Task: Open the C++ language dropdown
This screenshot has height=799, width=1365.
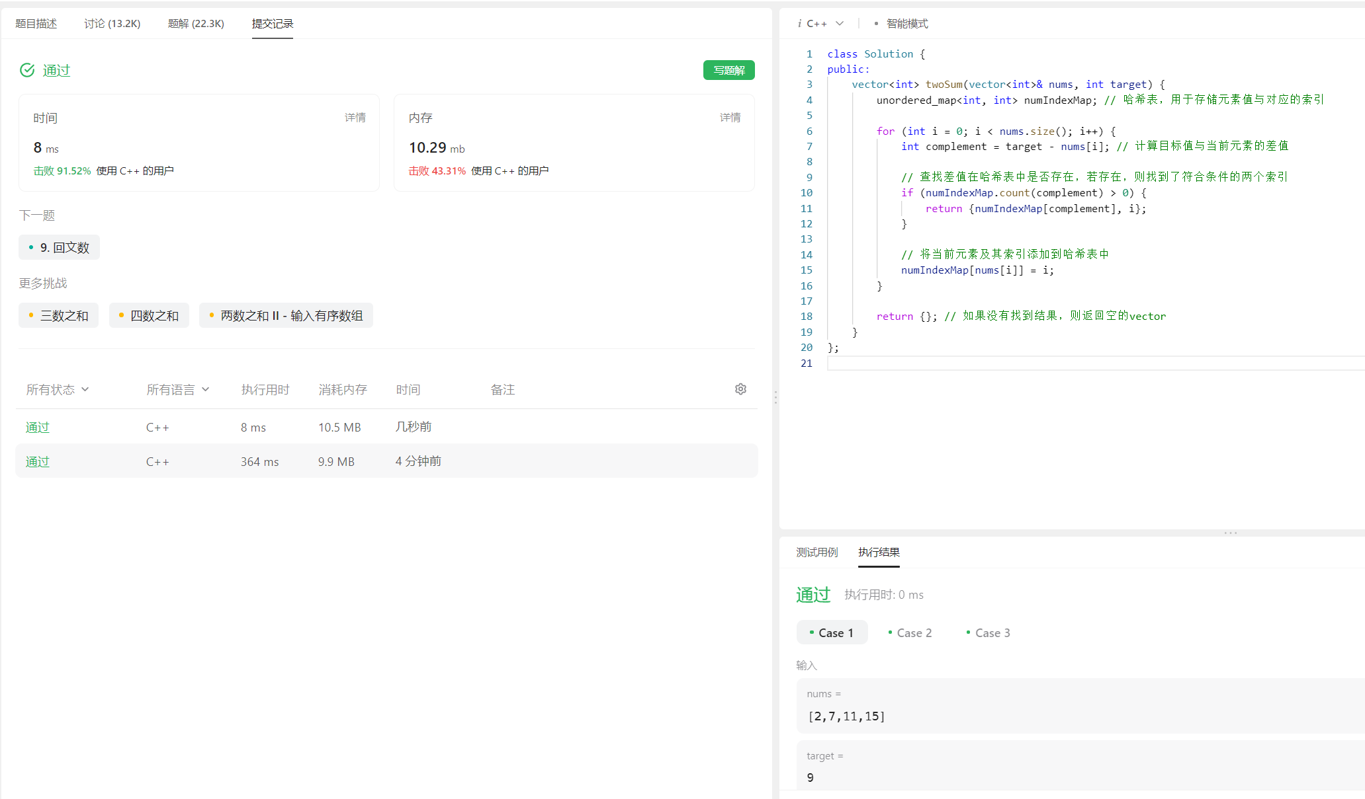Action: tap(825, 24)
